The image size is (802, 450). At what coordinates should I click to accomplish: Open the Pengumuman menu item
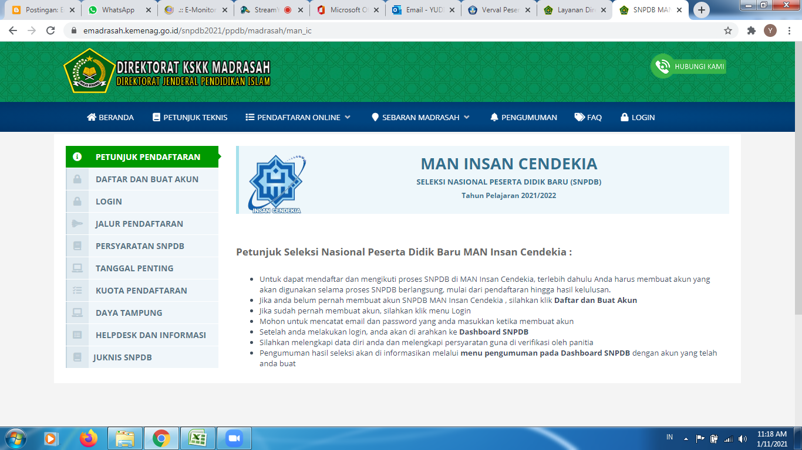(x=524, y=117)
